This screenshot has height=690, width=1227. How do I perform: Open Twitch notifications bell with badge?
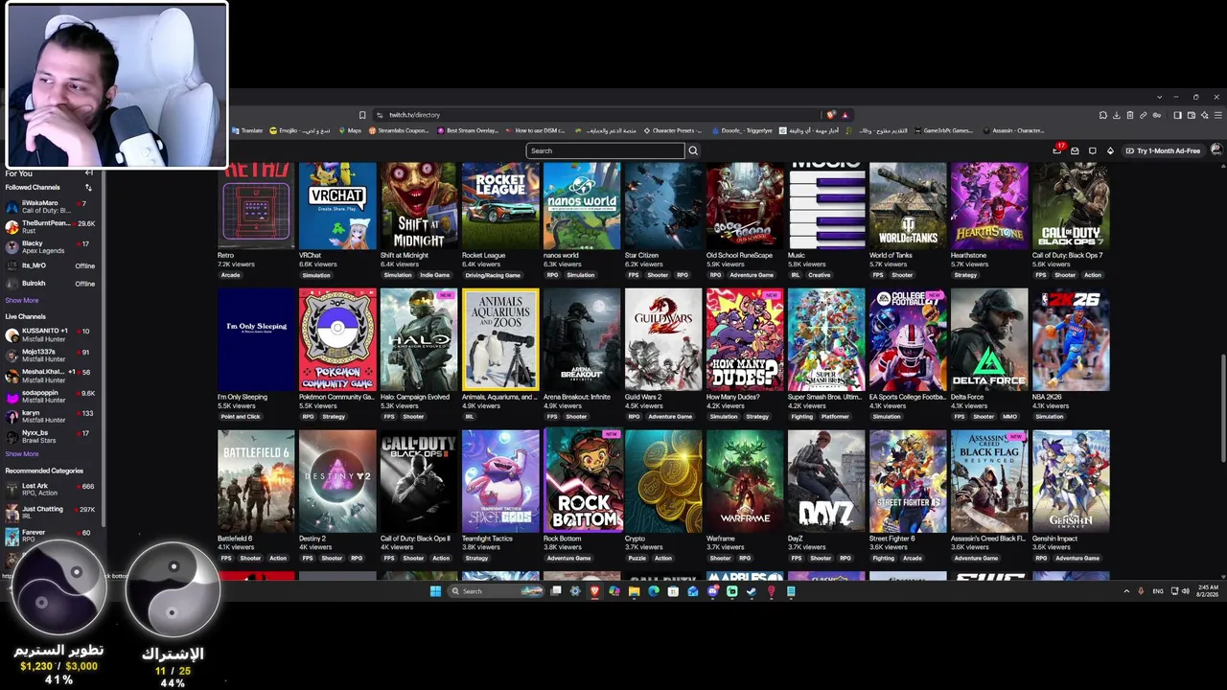coord(1058,149)
